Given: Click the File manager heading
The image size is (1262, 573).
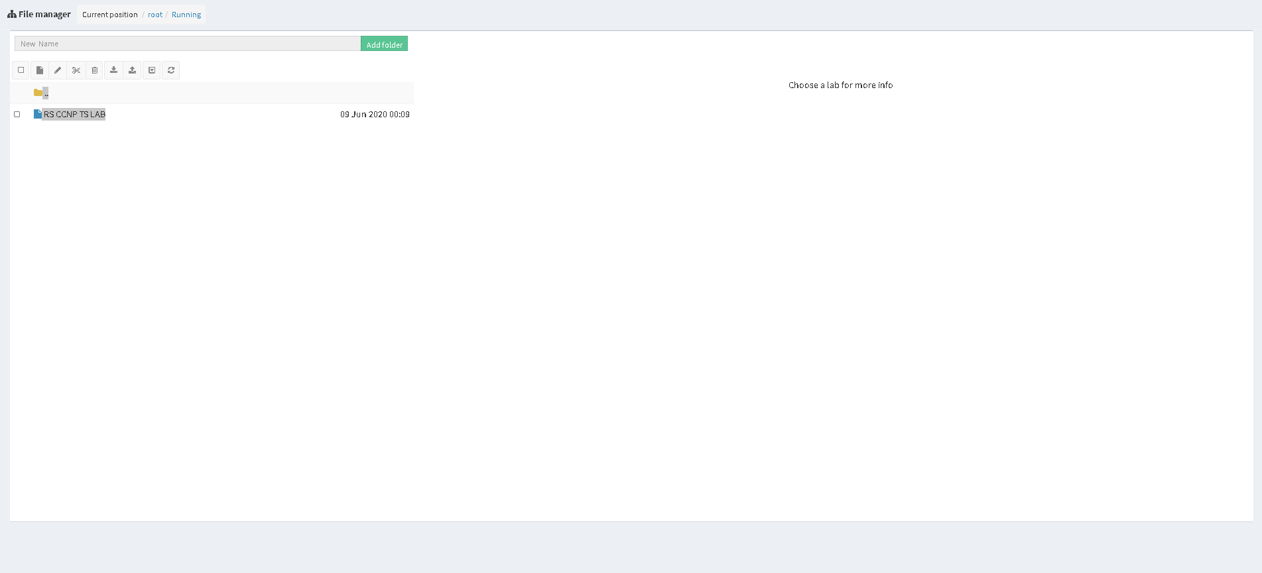Looking at the screenshot, I should click(44, 14).
